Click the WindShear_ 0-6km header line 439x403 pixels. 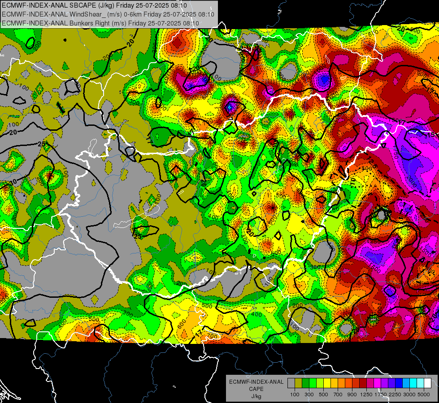[x=108, y=14]
